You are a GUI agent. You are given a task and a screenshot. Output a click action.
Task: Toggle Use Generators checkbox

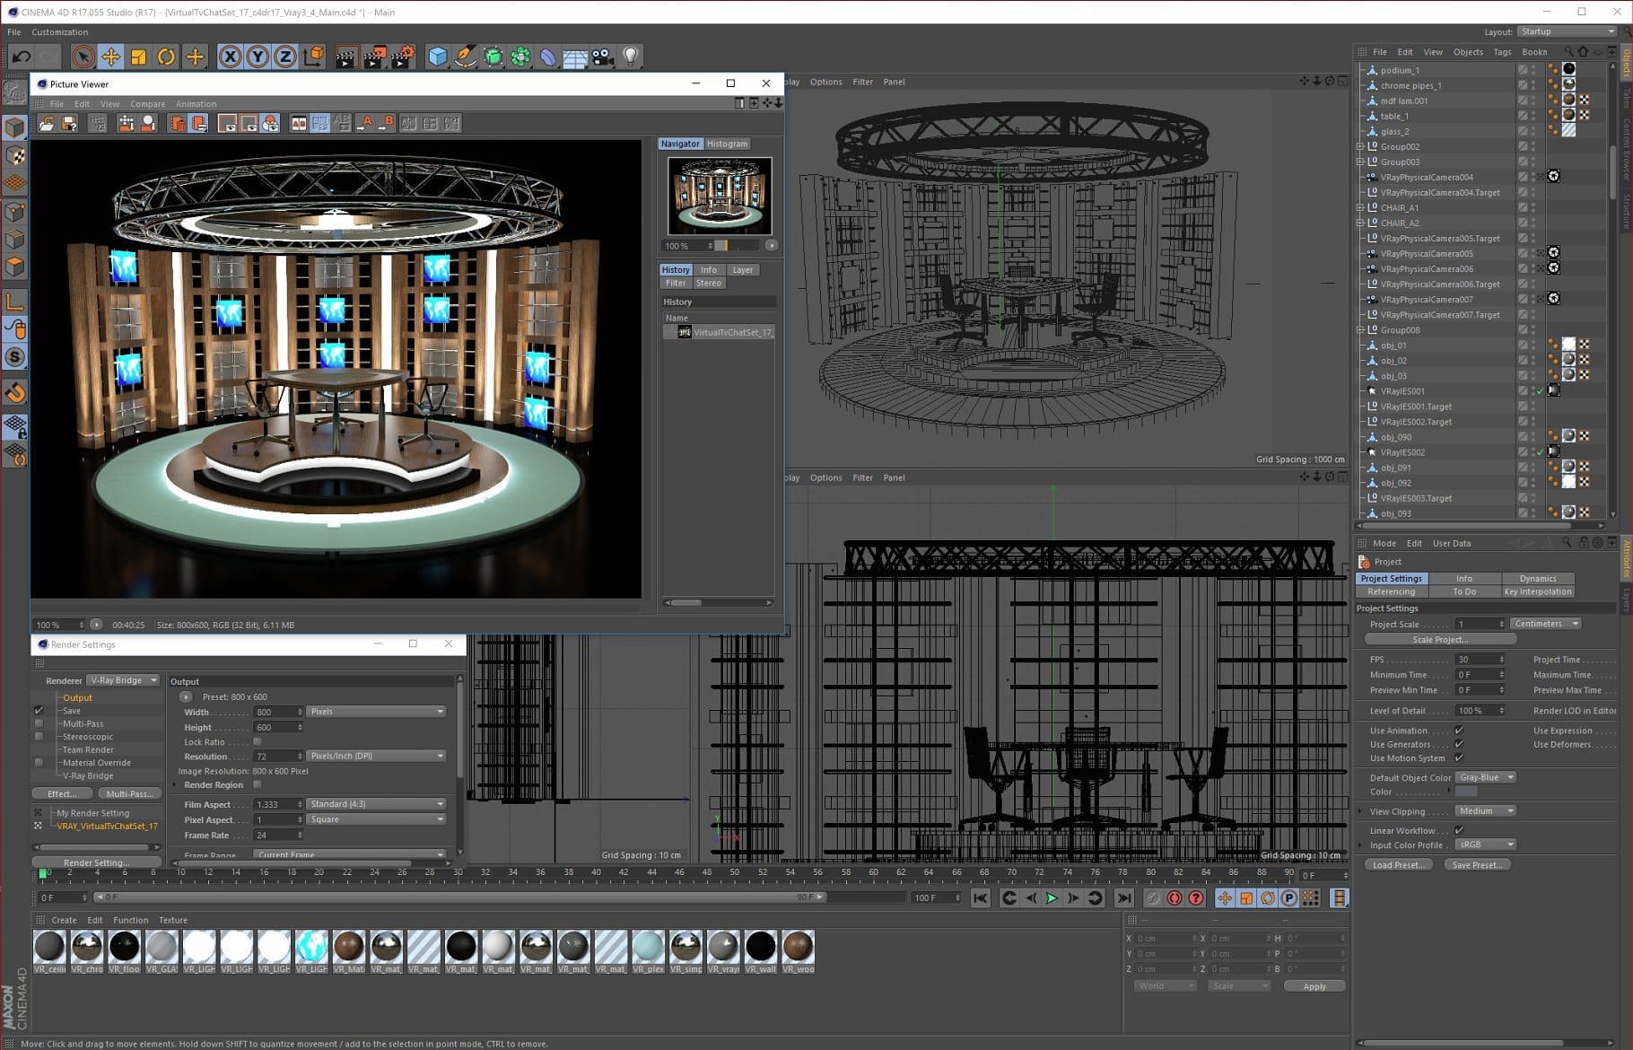[1459, 744]
